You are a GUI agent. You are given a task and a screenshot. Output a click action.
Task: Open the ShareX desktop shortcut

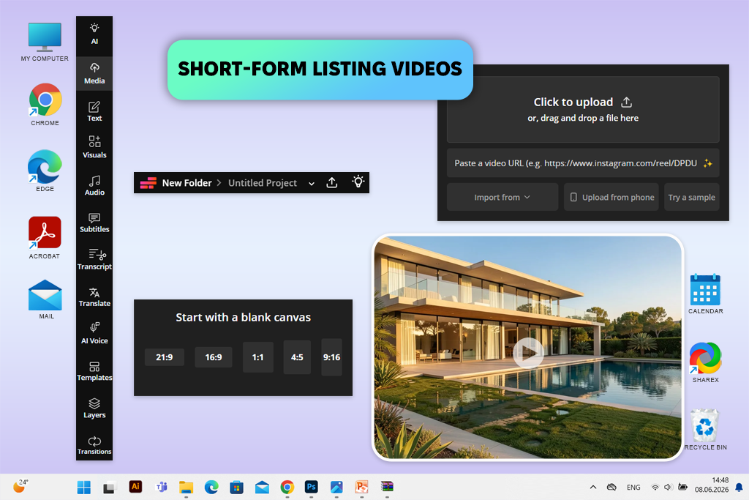tap(706, 362)
